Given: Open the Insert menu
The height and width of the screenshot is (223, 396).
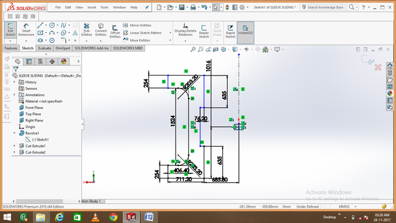Looking at the screenshot, I should 92,7.
